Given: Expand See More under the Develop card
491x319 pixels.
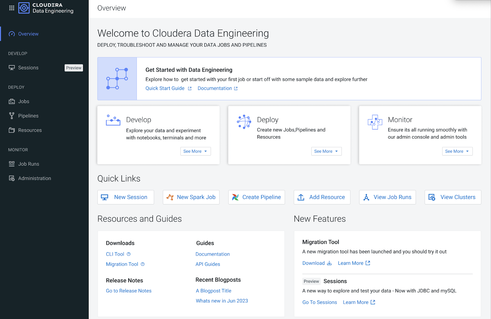Looking at the screenshot, I should coord(195,151).
